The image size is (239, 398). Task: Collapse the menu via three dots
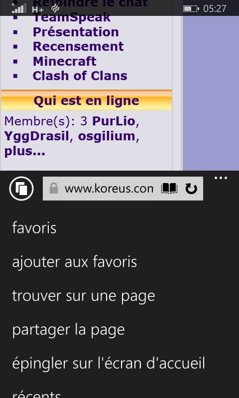coord(221,178)
